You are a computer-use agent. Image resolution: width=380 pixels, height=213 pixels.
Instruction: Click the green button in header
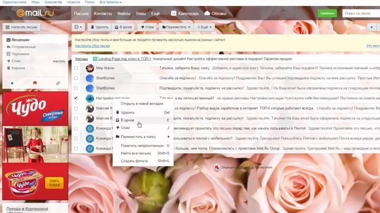pos(327,13)
